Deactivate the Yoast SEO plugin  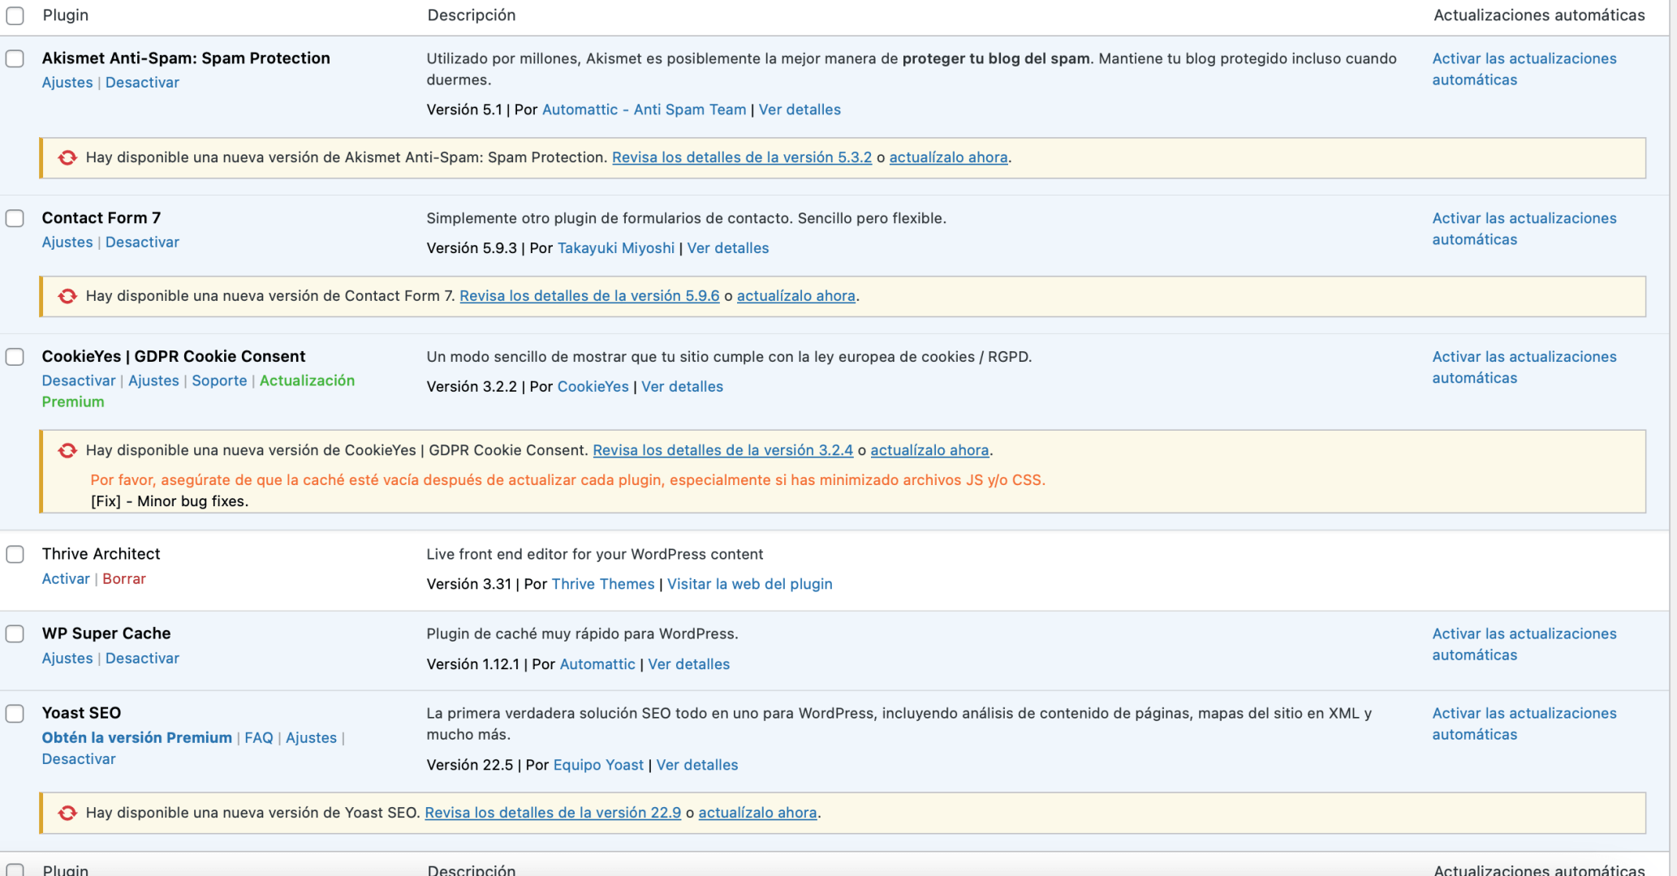pyautogui.click(x=79, y=759)
